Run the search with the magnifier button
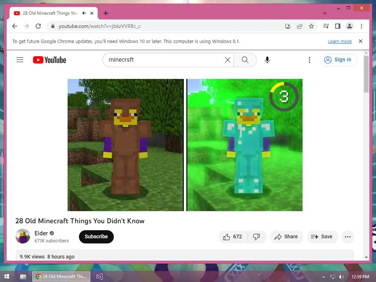 point(245,60)
